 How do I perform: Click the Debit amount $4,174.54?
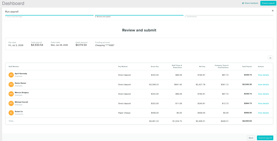point(81,45)
